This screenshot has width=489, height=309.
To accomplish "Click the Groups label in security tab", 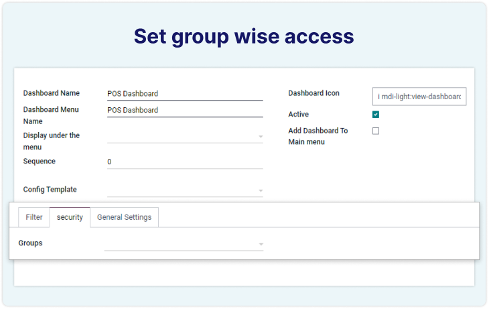I will click(x=30, y=243).
